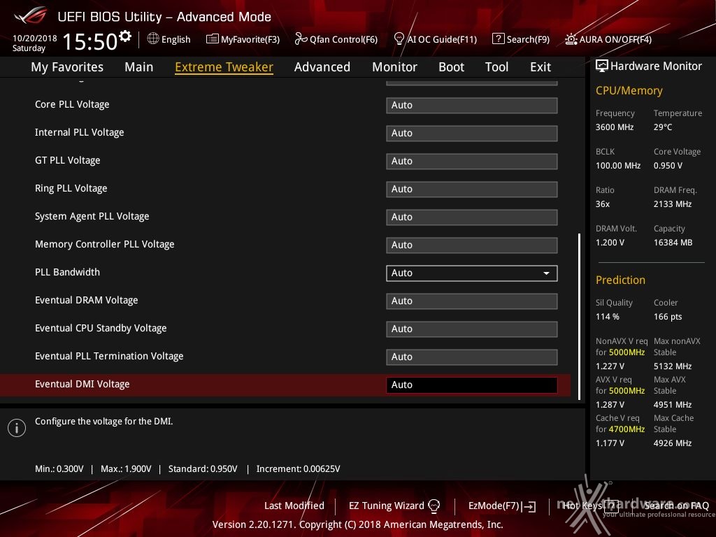Click the PLL Bandwidth dropdown arrow

(x=546, y=273)
